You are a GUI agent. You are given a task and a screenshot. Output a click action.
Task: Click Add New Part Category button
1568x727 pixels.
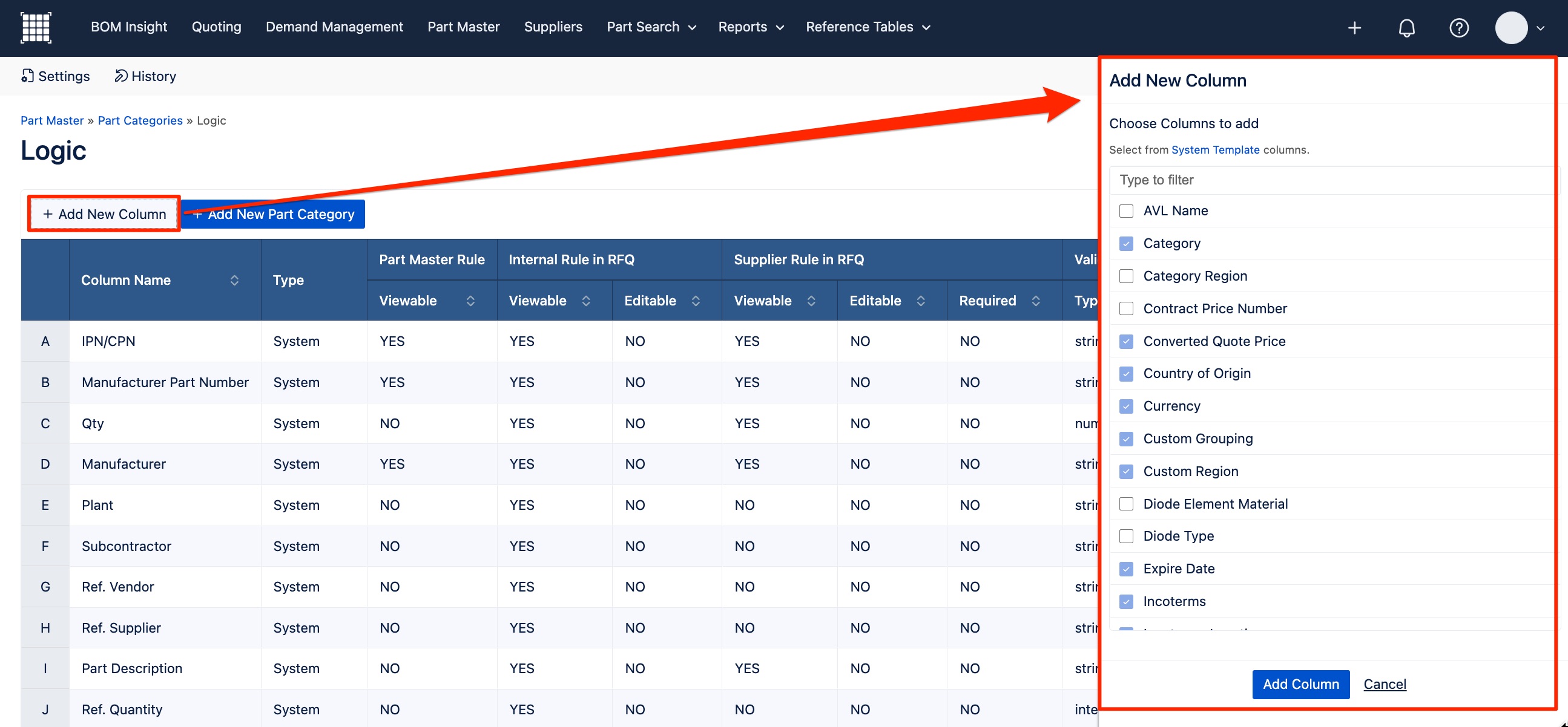click(x=273, y=214)
